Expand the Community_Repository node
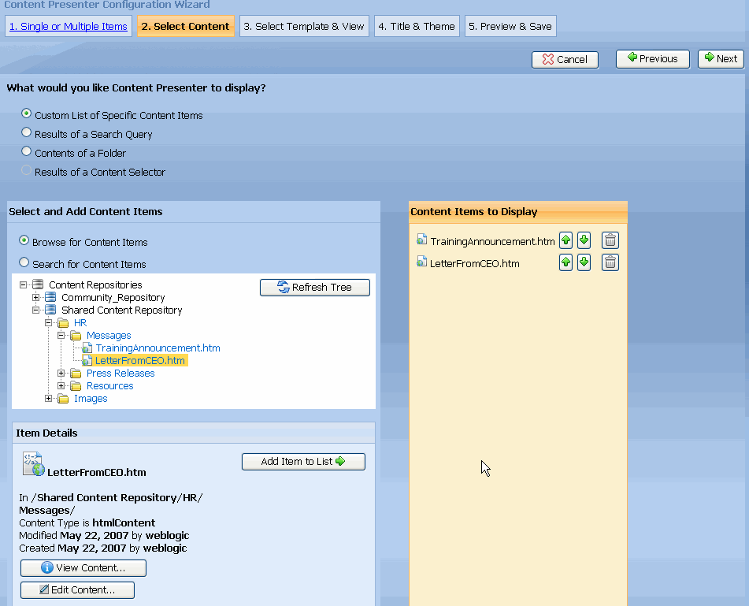 [x=35, y=297]
